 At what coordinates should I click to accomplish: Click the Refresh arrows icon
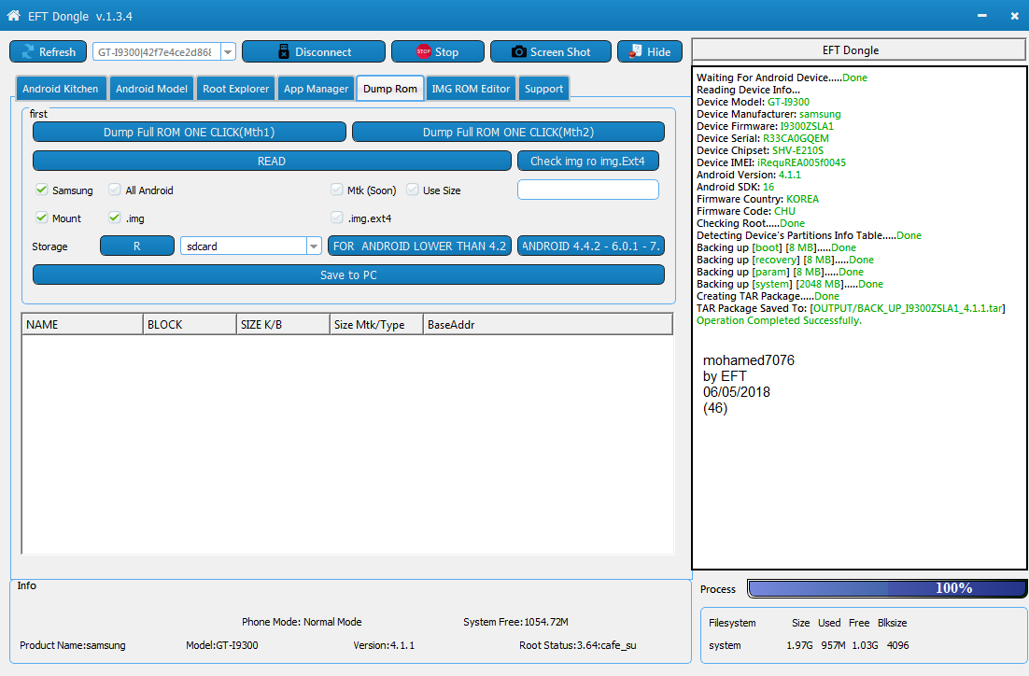(28, 51)
